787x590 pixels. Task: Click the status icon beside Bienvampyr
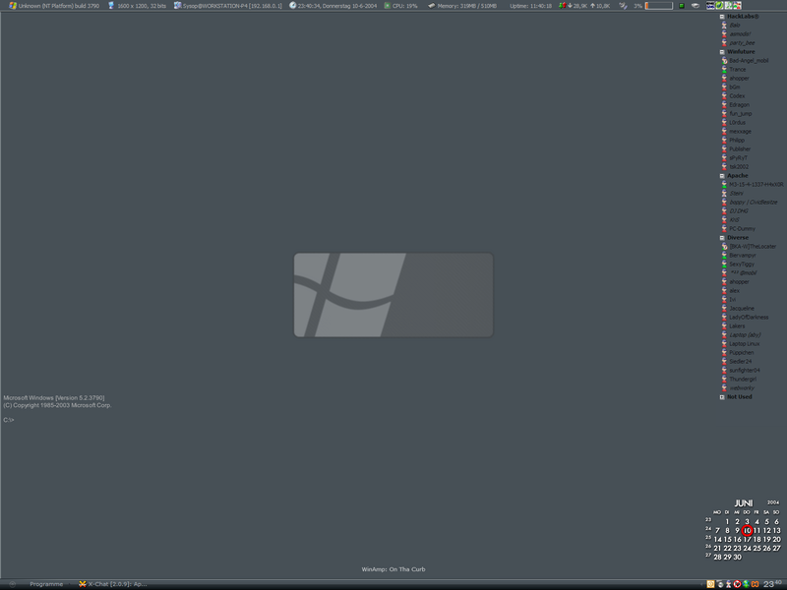[724, 256]
